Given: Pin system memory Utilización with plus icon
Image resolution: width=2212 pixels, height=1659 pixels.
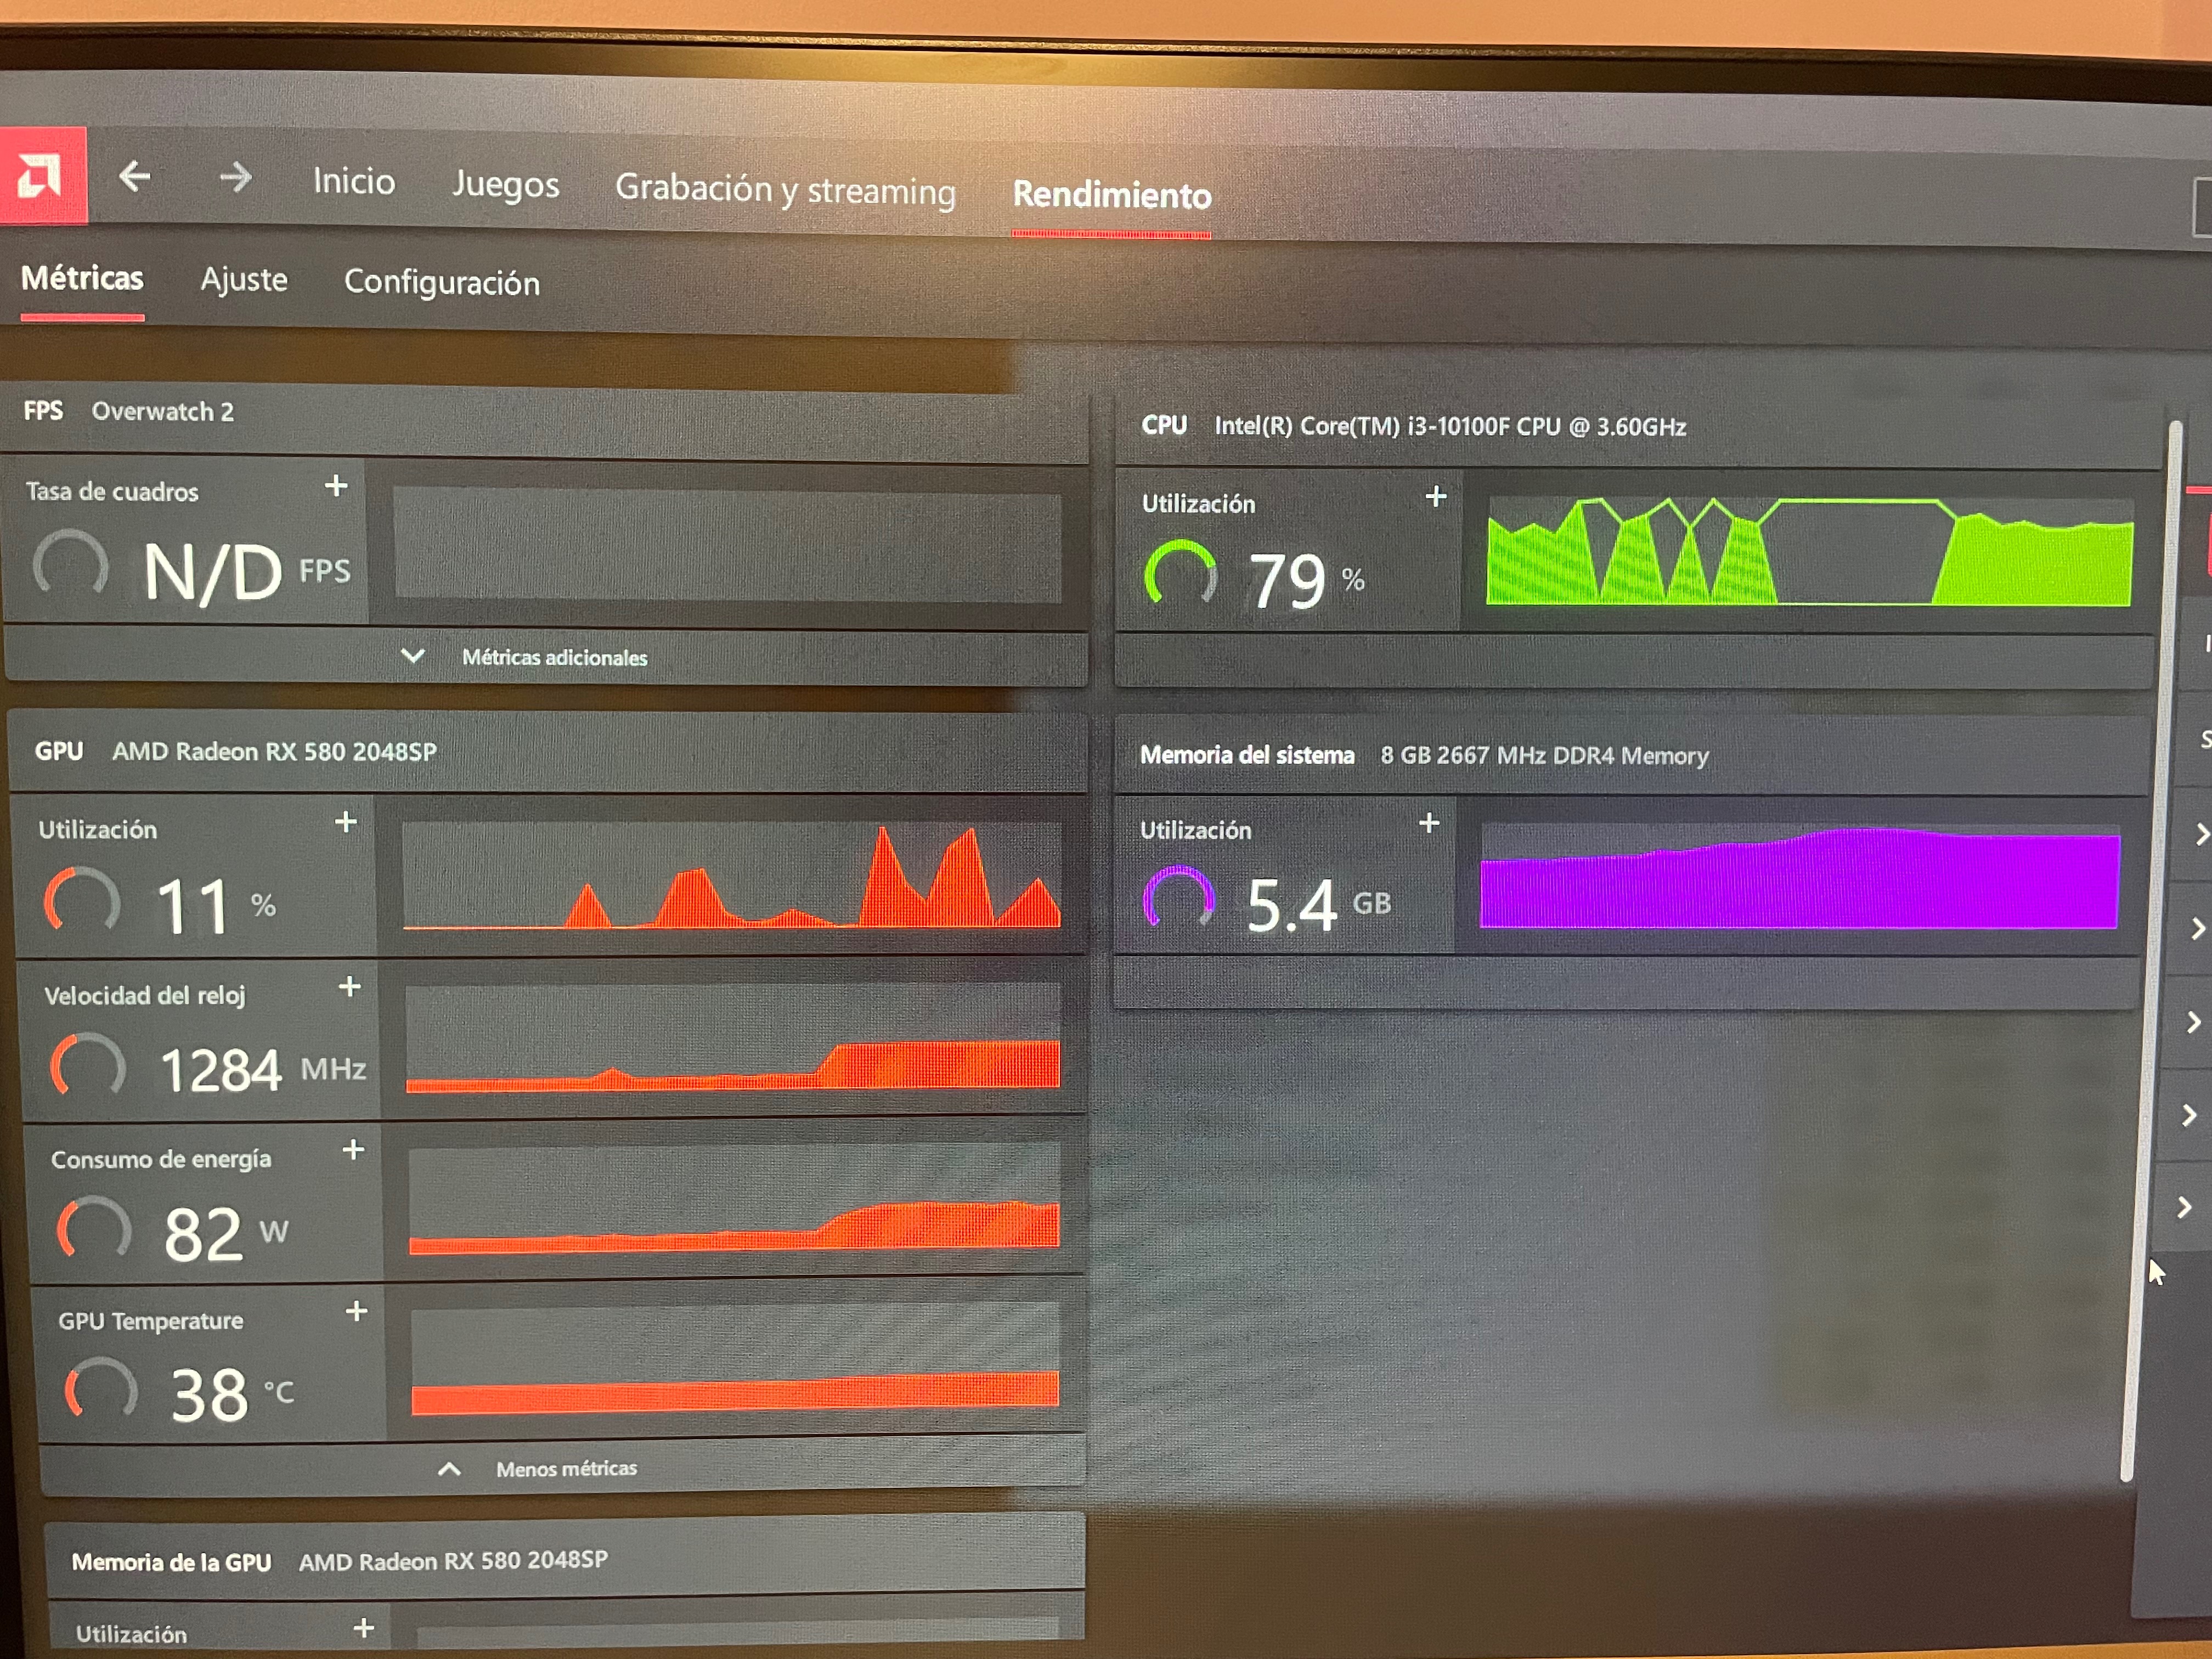Looking at the screenshot, I should click(1429, 823).
